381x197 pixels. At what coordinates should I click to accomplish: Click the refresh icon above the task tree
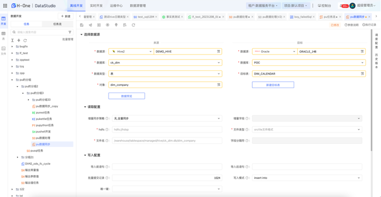(25, 40)
